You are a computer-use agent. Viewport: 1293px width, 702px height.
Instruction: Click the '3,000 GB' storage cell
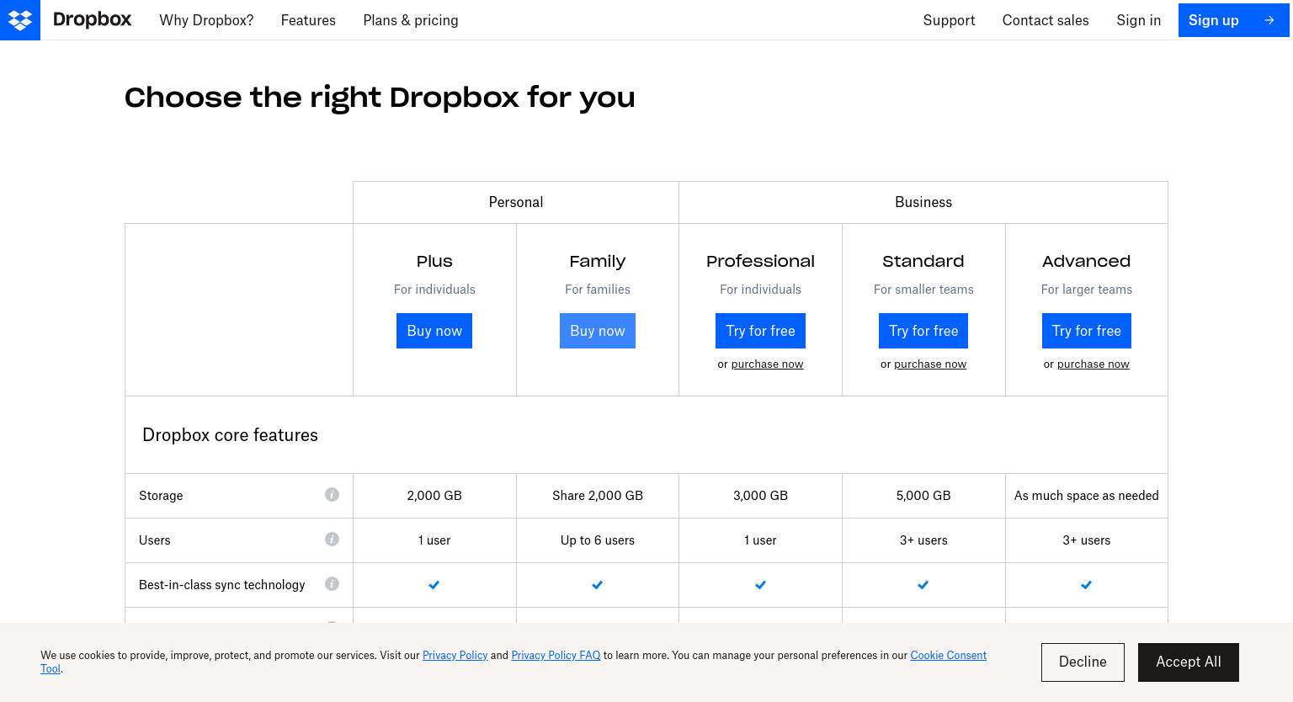[x=760, y=496]
